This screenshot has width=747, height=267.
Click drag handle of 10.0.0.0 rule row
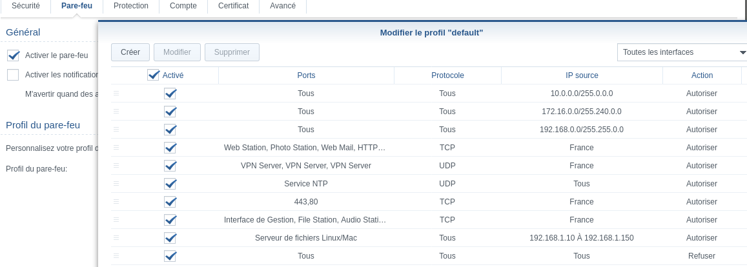coord(116,94)
